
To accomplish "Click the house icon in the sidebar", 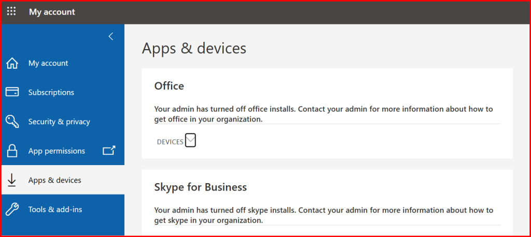I will pos(12,63).
